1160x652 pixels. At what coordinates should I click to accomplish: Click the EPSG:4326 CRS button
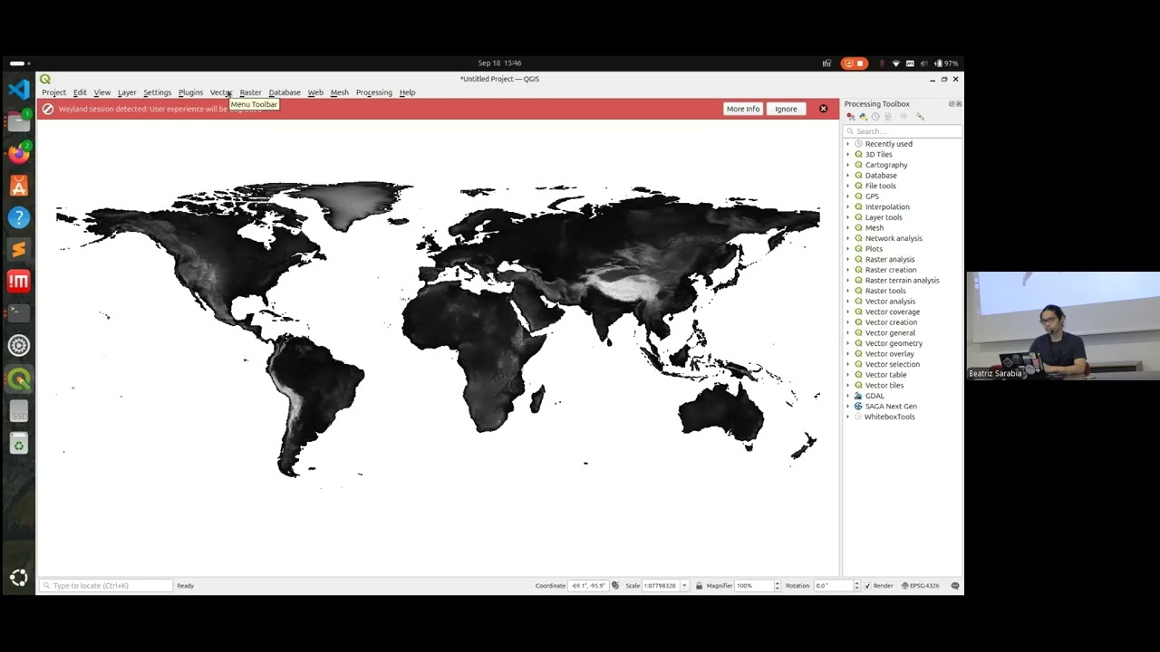tap(920, 586)
